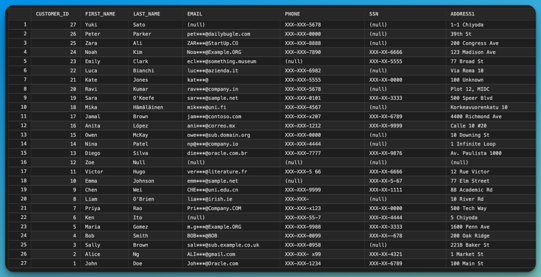
Task: Select the email cell ALI***@gmail.com
Action: point(211,254)
